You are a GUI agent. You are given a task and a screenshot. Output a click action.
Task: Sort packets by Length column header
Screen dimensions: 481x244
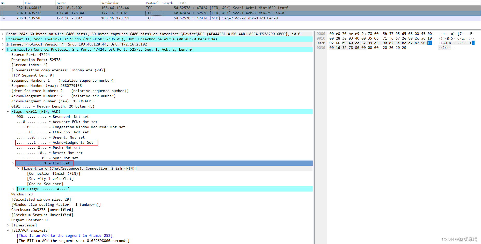coord(170,3)
